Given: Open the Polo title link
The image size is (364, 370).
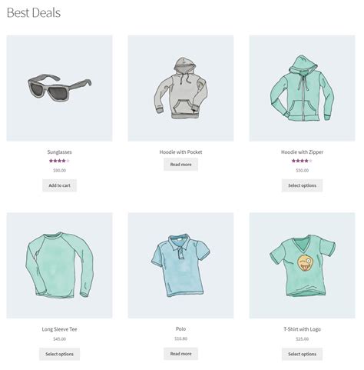Looking at the screenshot, I should pos(180,329).
